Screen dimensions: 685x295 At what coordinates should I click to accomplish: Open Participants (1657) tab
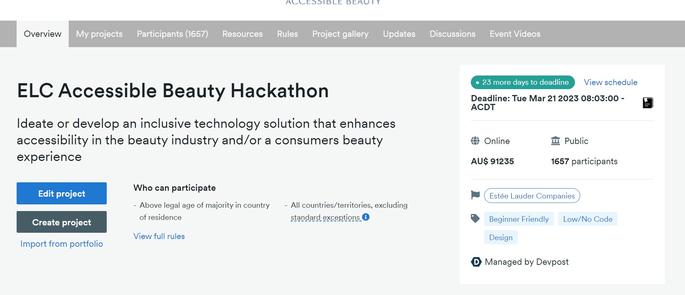click(172, 34)
